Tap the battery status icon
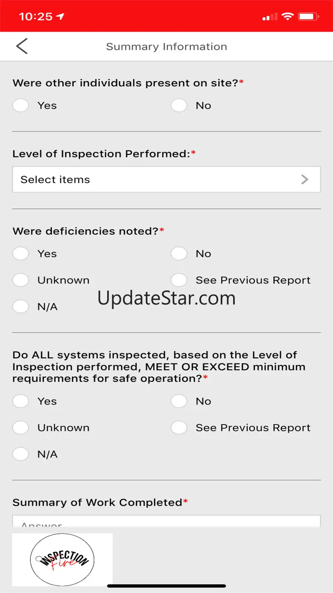The height and width of the screenshot is (593, 333). point(308,17)
